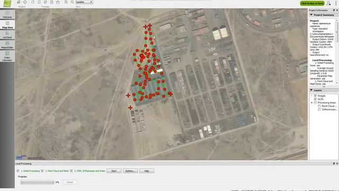Click the Images layer label
This screenshot has height=191, width=339.
[x=322, y=95]
